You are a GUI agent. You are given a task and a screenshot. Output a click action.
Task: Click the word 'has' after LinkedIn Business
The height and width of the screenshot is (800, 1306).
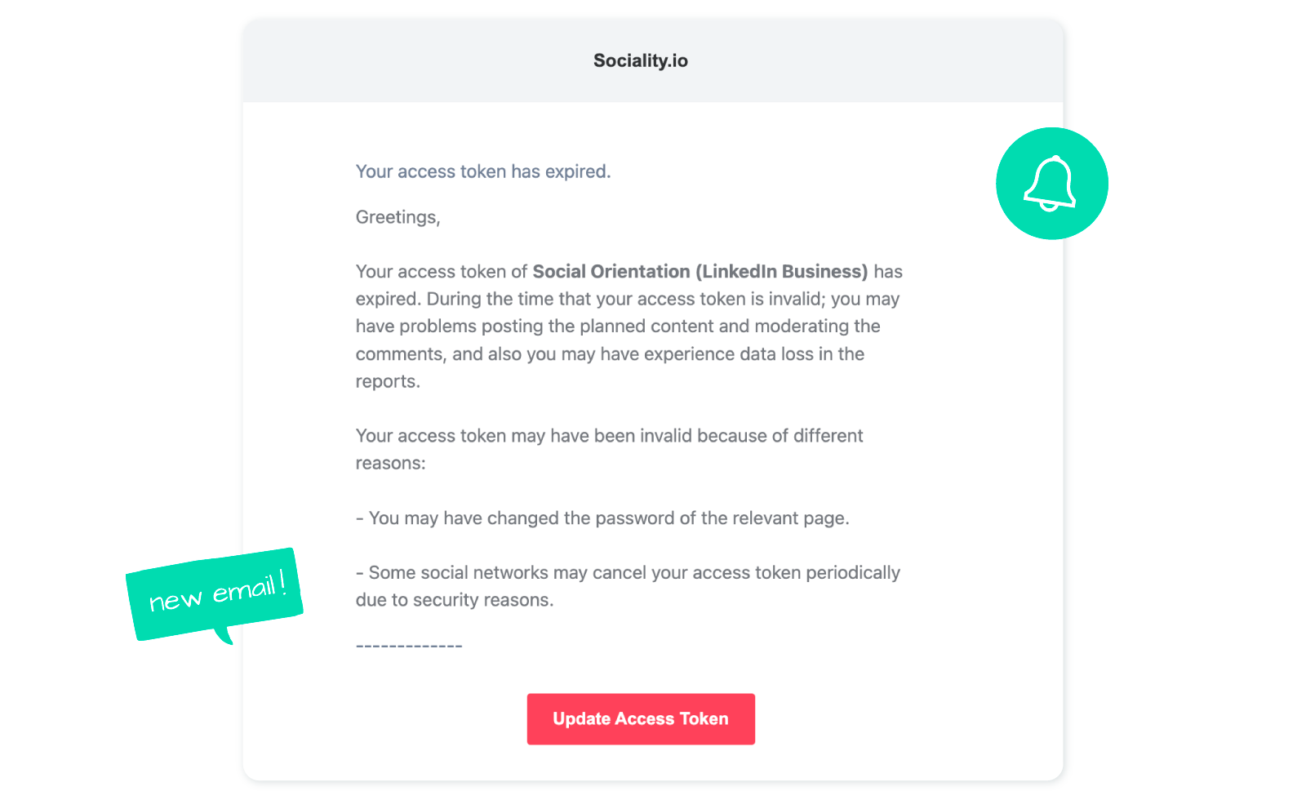(x=888, y=272)
